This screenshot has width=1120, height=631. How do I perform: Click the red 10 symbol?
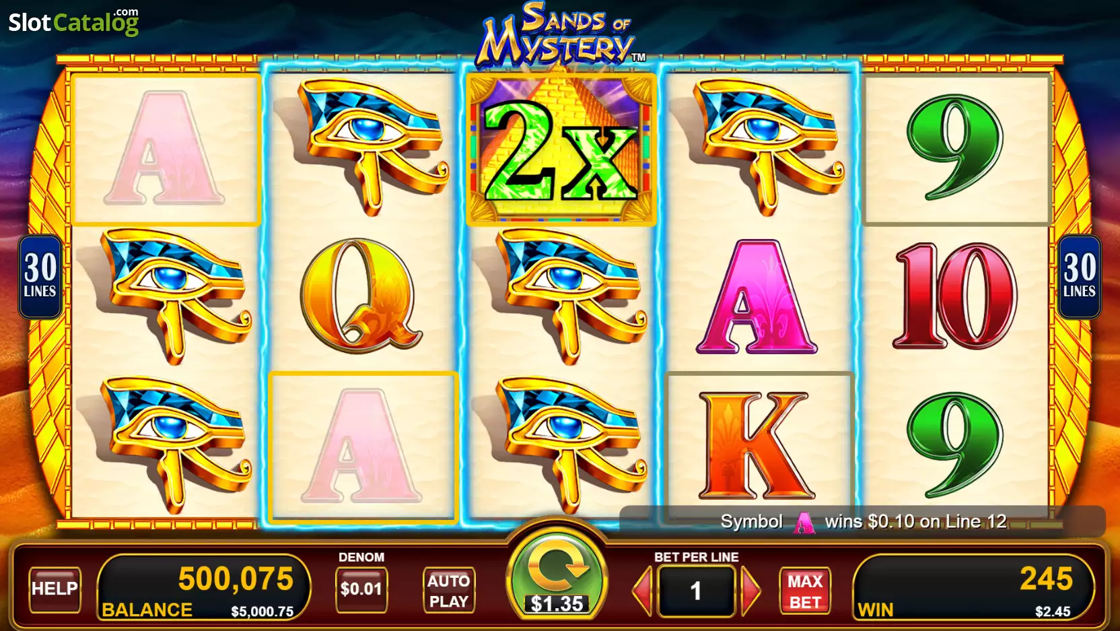[x=954, y=296]
